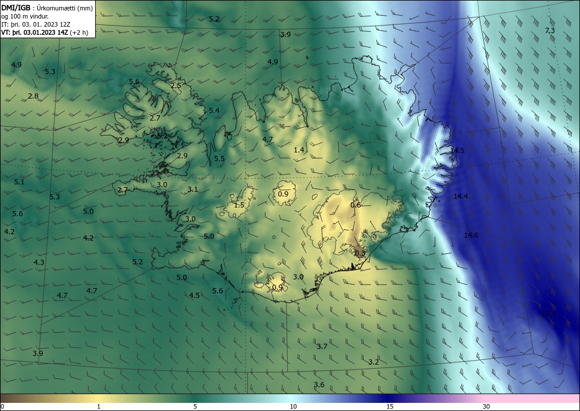Screen dimensions: 580x411
Task: Select the 14.5 value on east coast
Action: click(x=457, y=150)
